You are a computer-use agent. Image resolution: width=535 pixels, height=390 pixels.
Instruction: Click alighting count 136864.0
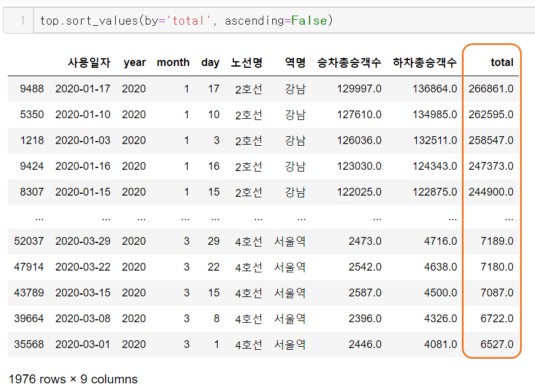point(435,89)
